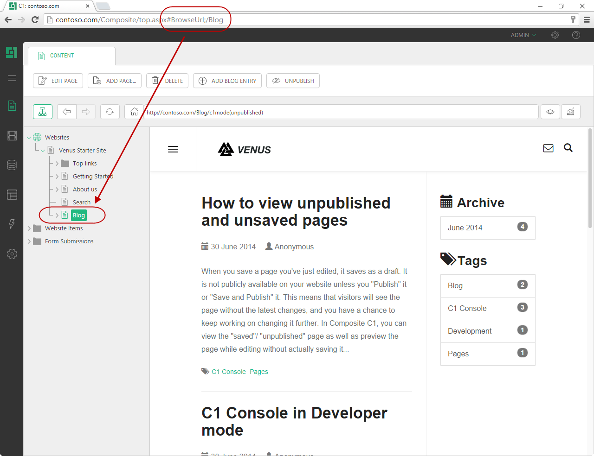Click inside the preview URL address field
The image size is (594, 456).
tap(325, 112)
